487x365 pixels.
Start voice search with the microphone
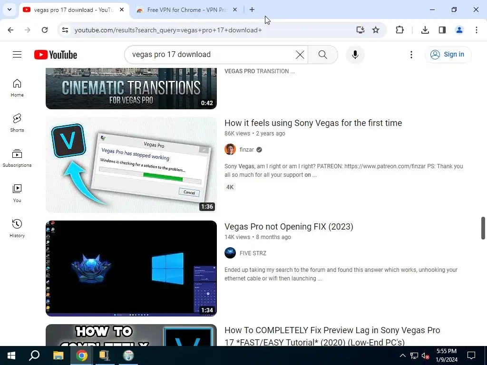(355, 55)
